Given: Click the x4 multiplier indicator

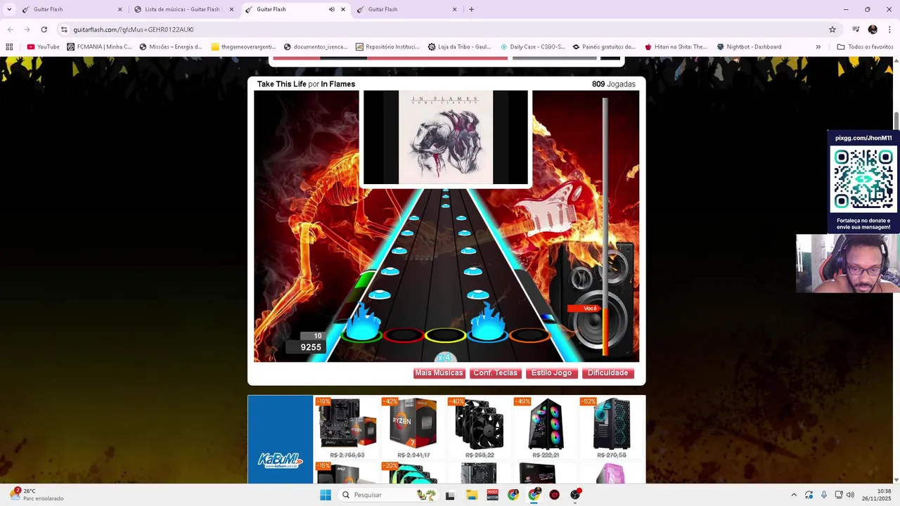Looking at the screenshot, I should click(444, 358).
